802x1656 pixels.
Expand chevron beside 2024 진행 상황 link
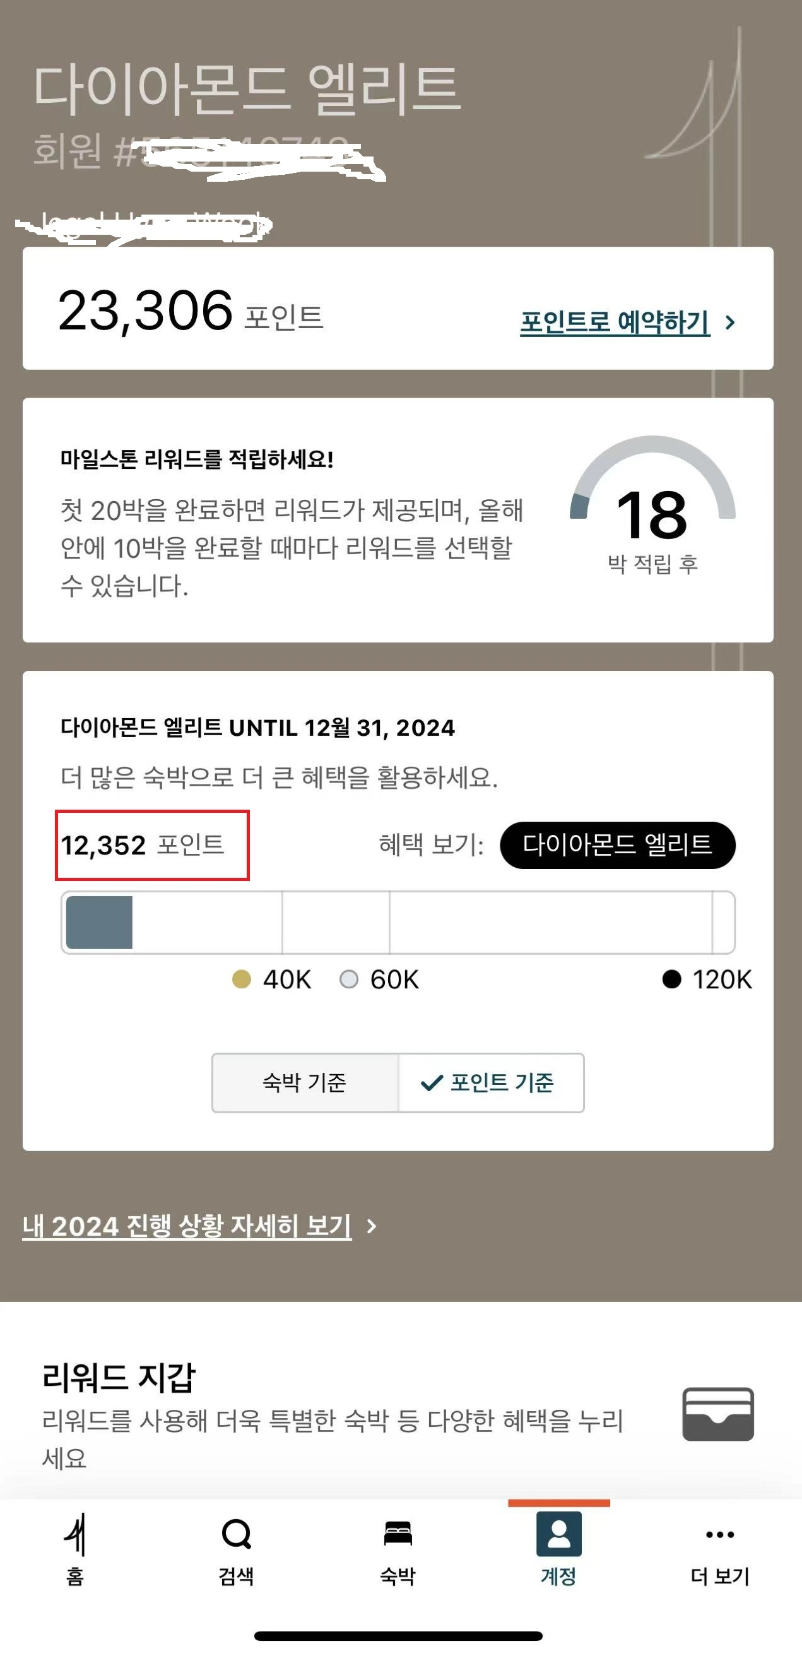click(x=372, y=1227)
